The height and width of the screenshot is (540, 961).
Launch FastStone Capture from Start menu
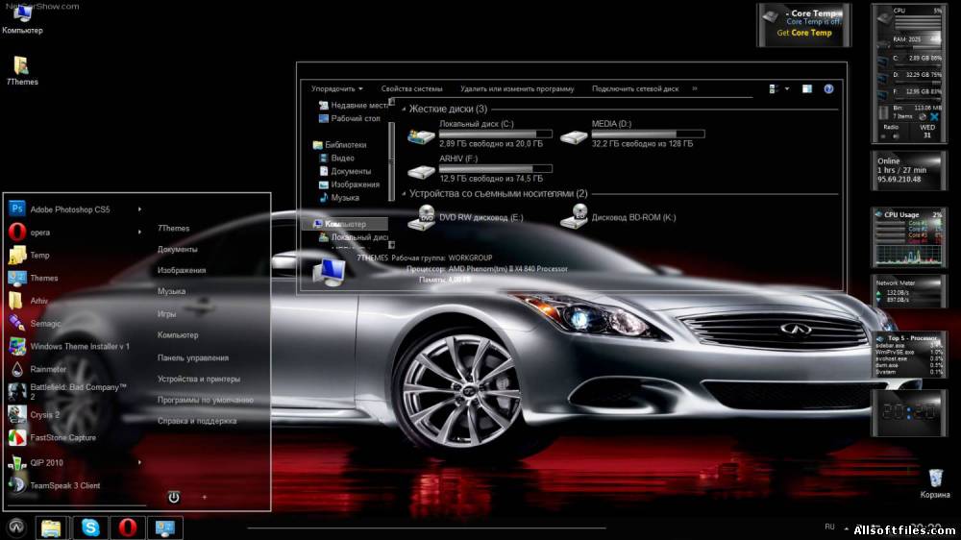tap(63, 437)
